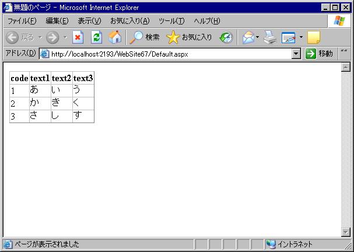Open the 表示(V) menu
The width and height of the screenshot is (354, 252).
(x=89, y=21)
